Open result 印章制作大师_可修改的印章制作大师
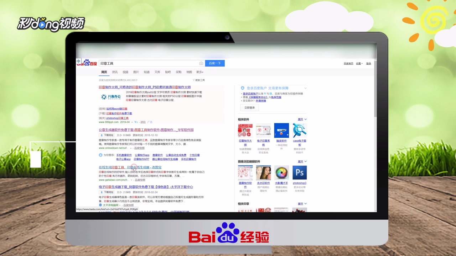Viewport: 456px width, 256px height. [145, 87]
